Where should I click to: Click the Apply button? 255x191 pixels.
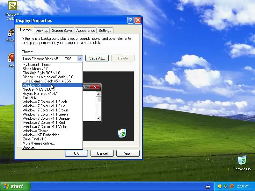tap(128, 153)
